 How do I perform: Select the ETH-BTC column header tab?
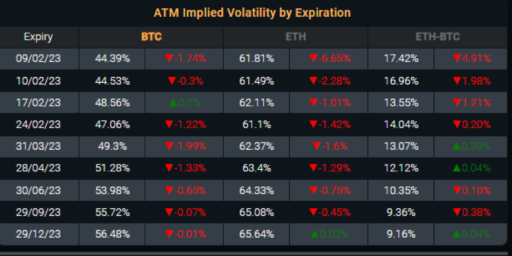click(x=440, y=37)
